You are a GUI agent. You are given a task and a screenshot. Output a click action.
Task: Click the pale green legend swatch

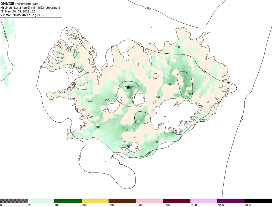pyautogui.click(x=41, y=201)
